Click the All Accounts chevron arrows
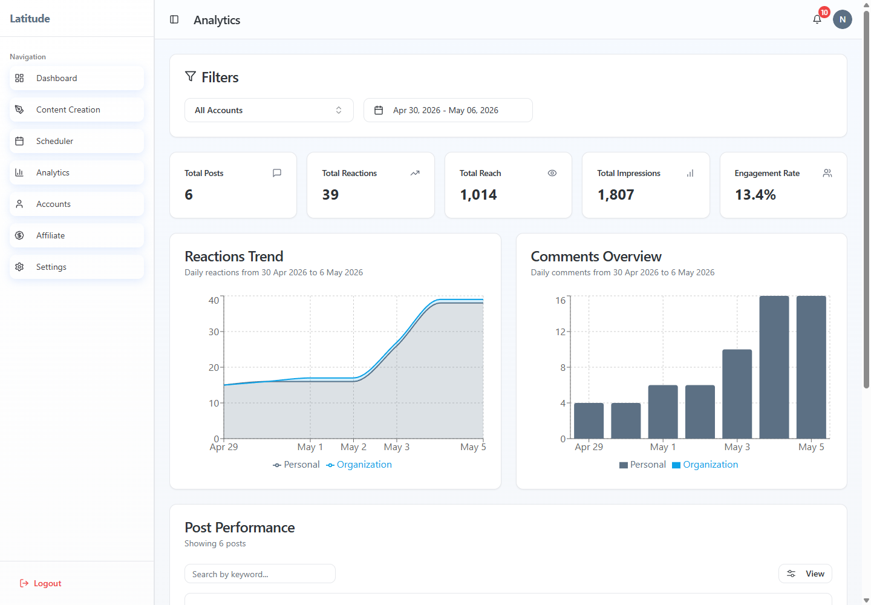This screenshot has width=871, height=605. pos(339,110)
